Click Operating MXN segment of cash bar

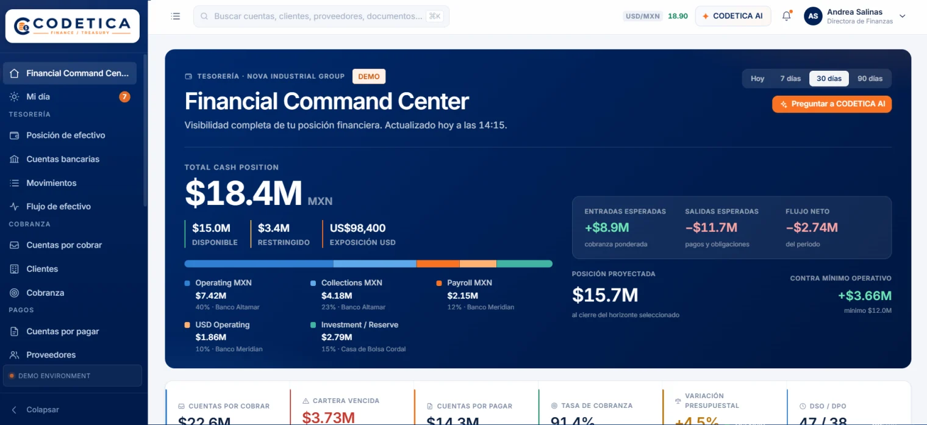pos(259,264)
